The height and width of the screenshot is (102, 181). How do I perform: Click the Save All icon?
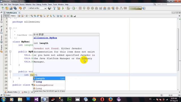pyautogui.click(x=15, y=8)
